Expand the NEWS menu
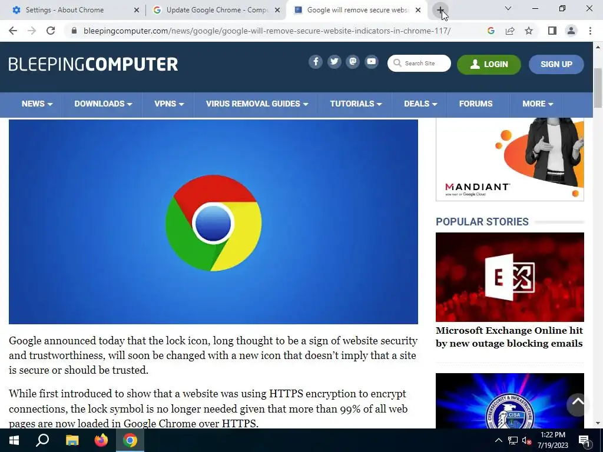The height and width of the screenshot is (452, 603). [x=37, y=104]
